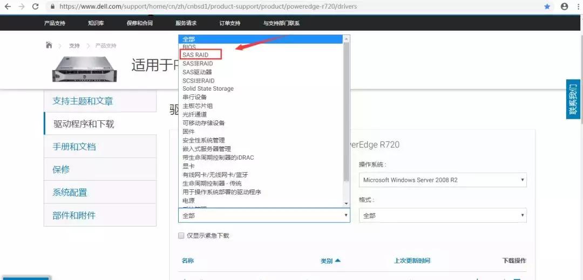The width and height of the screenshot is (583, 280).
Task: Click the dropdown list scroll-down arrow
Action: pyautogui.click(x=346, y=203)
